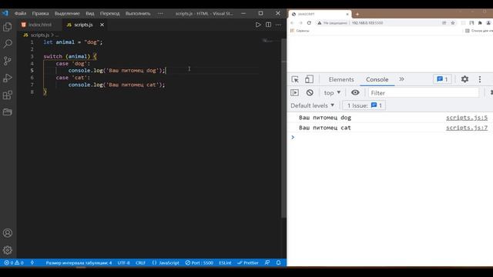Open the Explorer view in VS Code activity bar

(8, 27)
